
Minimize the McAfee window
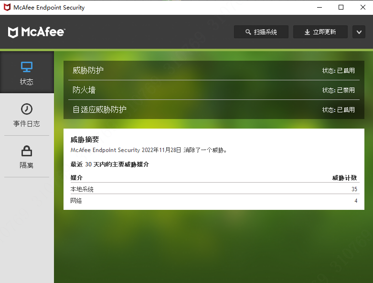pyautogui.click(x=320, y=7)
